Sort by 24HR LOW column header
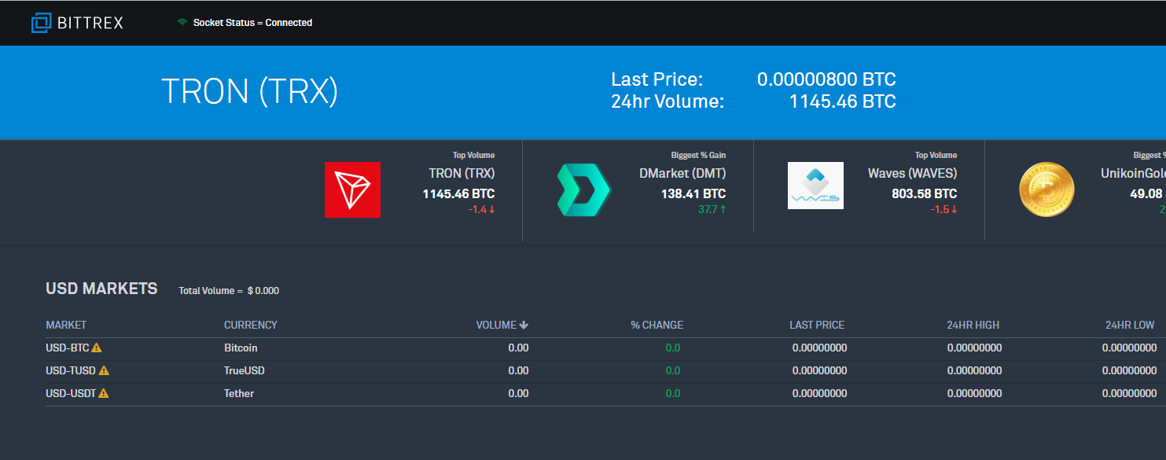Viewport: 1166px width, 460px height. click(1130, 325)
